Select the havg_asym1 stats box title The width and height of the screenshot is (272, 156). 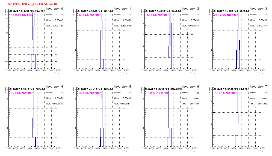tap(122, 9)
